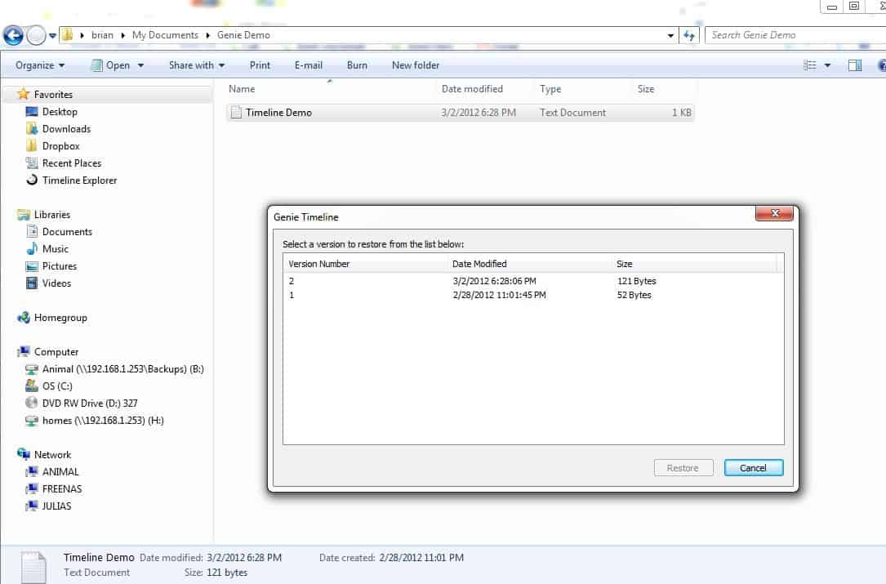Open Recent Places in Favorites
Screen dimensions: 886x584
72,163
